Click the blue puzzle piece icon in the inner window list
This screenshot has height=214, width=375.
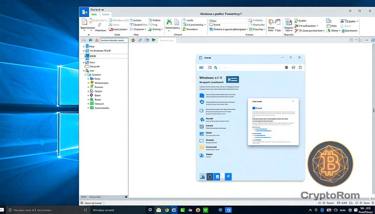coord(202,102)
